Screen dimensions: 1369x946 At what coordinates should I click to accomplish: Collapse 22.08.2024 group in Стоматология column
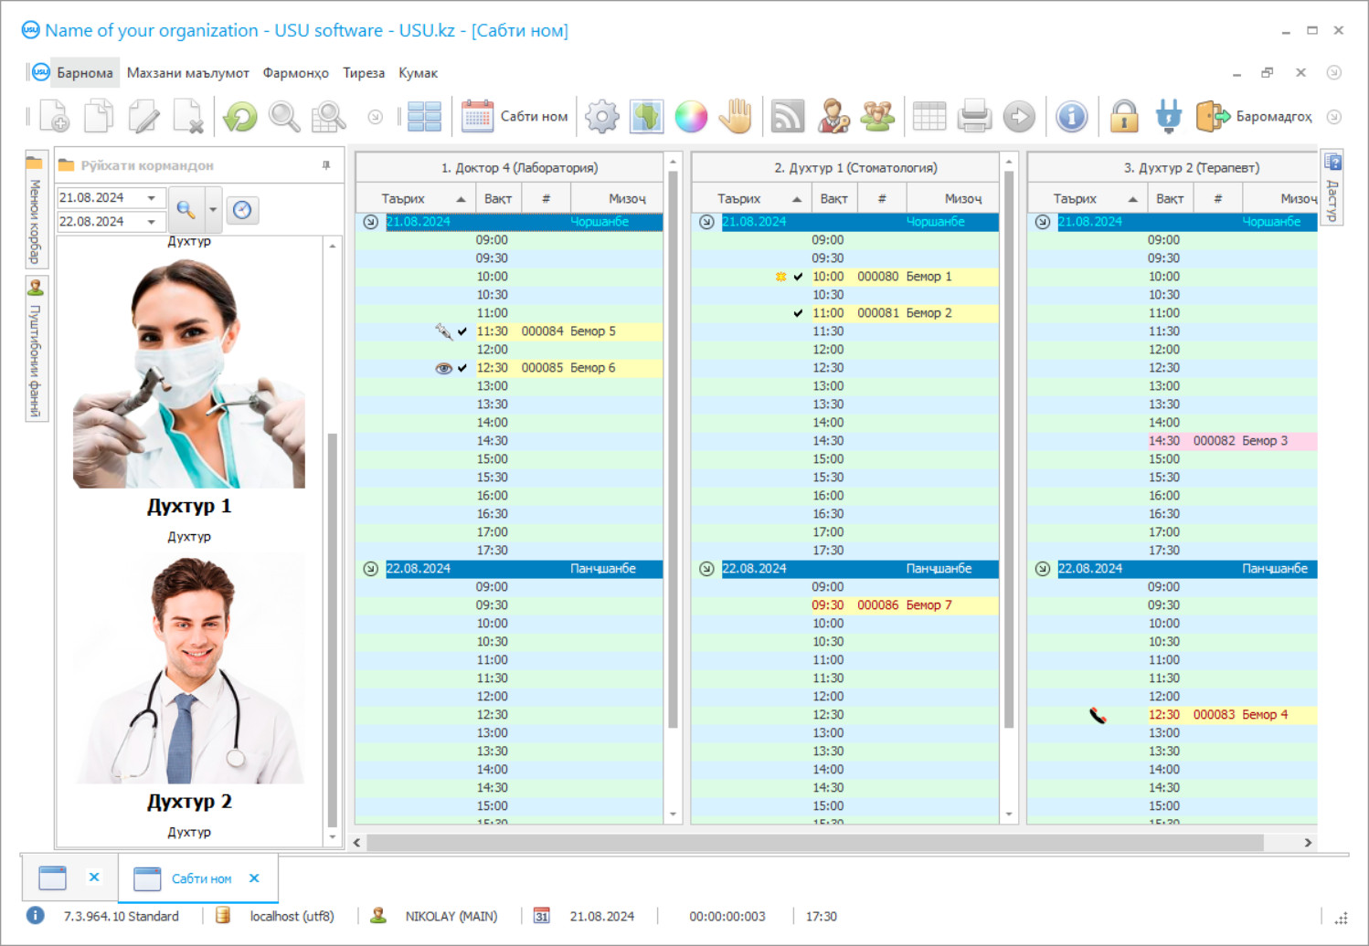[706, 569]
